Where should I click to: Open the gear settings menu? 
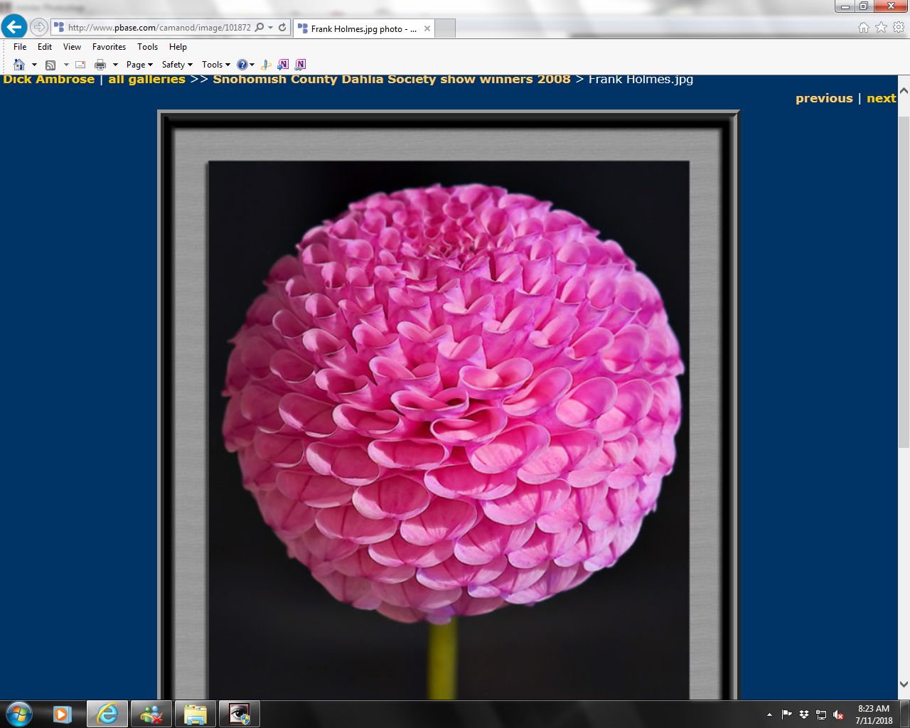(899, 27)
